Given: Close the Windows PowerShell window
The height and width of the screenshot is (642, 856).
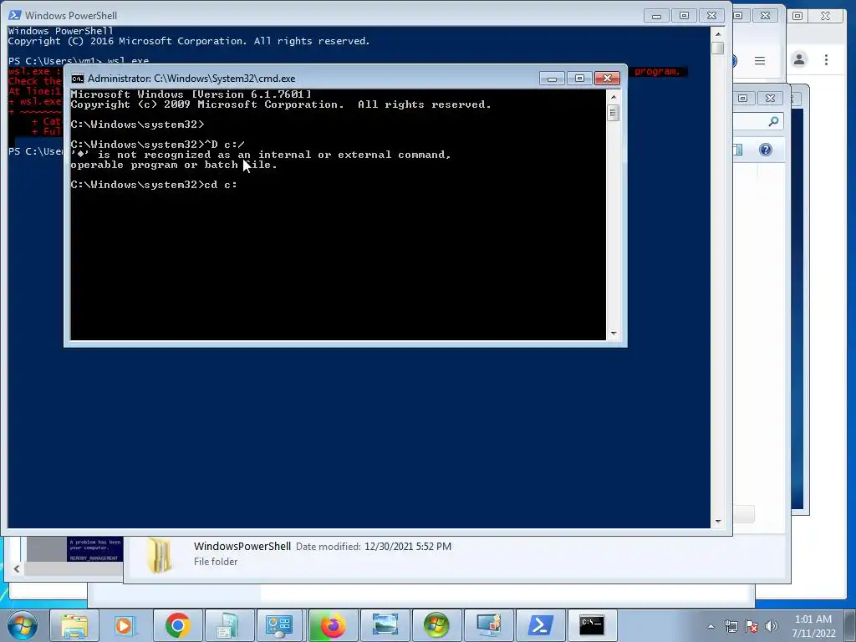Looking at the screenshot, I should [x=712, y=16].
